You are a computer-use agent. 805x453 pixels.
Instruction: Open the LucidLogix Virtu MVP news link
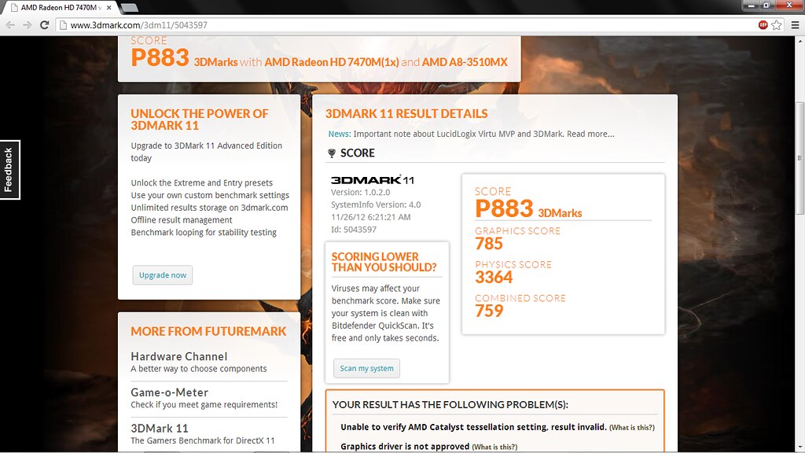pyautogui.click(x=483, y=134)
